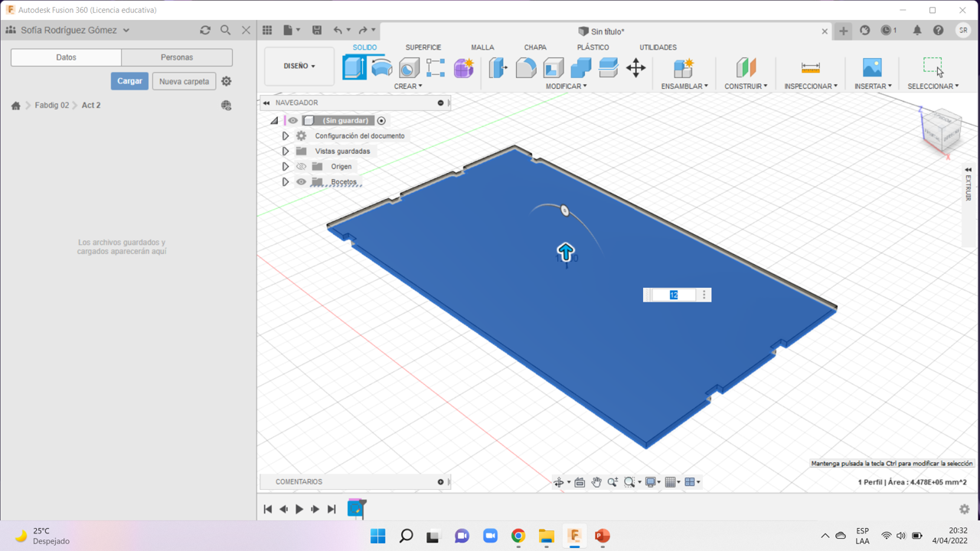Viewport: 980px width, 551px height.
Task: Select the Fillet tool in Modificar group
Action: coord(526,67)
